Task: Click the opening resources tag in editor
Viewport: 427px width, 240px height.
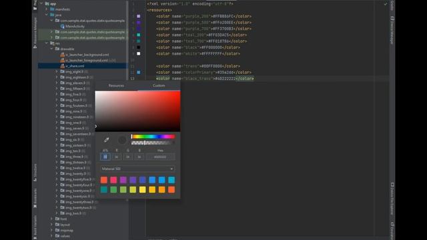Action: point(159,10)
